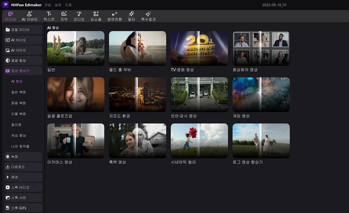Select the AI 향상 sidebar sub-item
The image size is (349, 213).
coord(17,81)
